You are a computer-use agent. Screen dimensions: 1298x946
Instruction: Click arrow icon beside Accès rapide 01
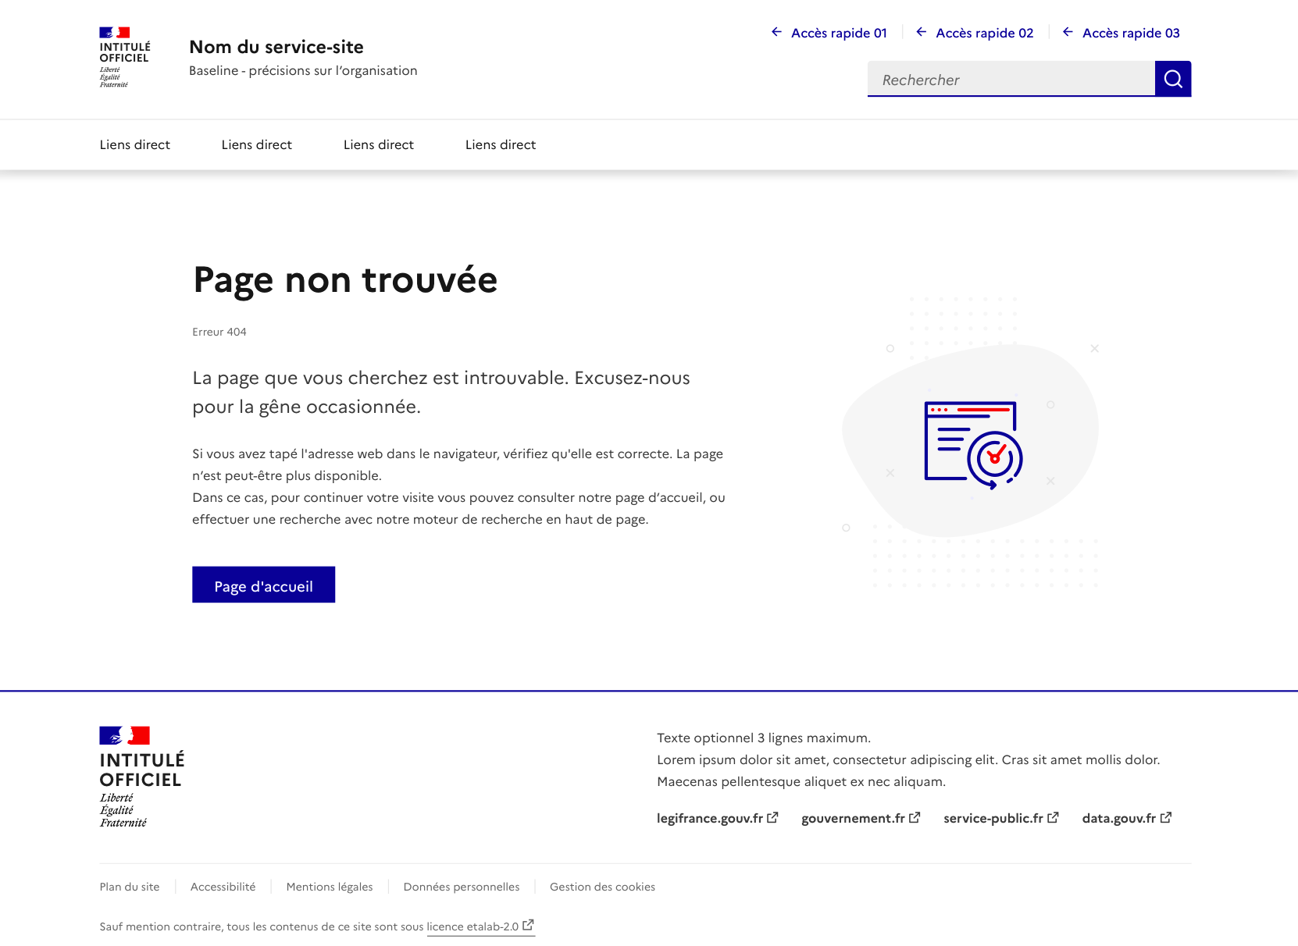tap(776, 32)
